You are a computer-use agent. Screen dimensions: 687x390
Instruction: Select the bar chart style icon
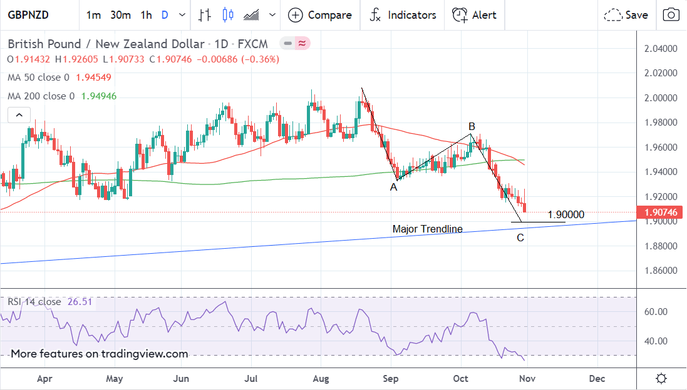(204, 15)
